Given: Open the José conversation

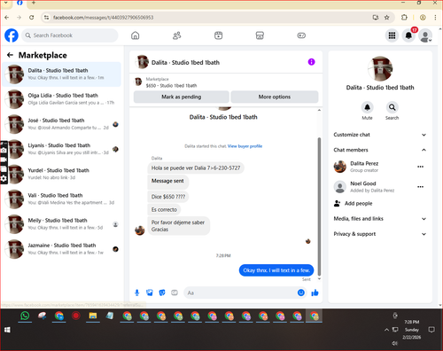Looking at the screenshot, I should (61, 124).
